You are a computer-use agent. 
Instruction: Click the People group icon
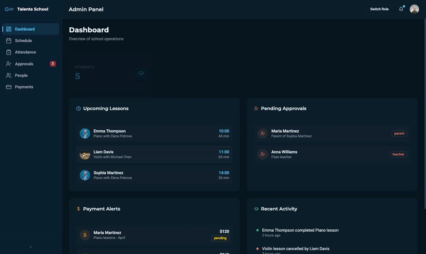(x=9, y=75)
